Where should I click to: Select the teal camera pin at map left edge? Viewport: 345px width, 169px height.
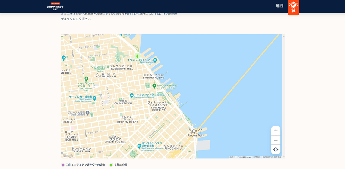coord(63,58)
